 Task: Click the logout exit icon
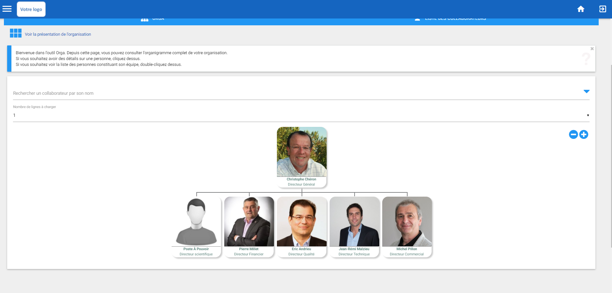pyautogui.click(x=603, y=9)
